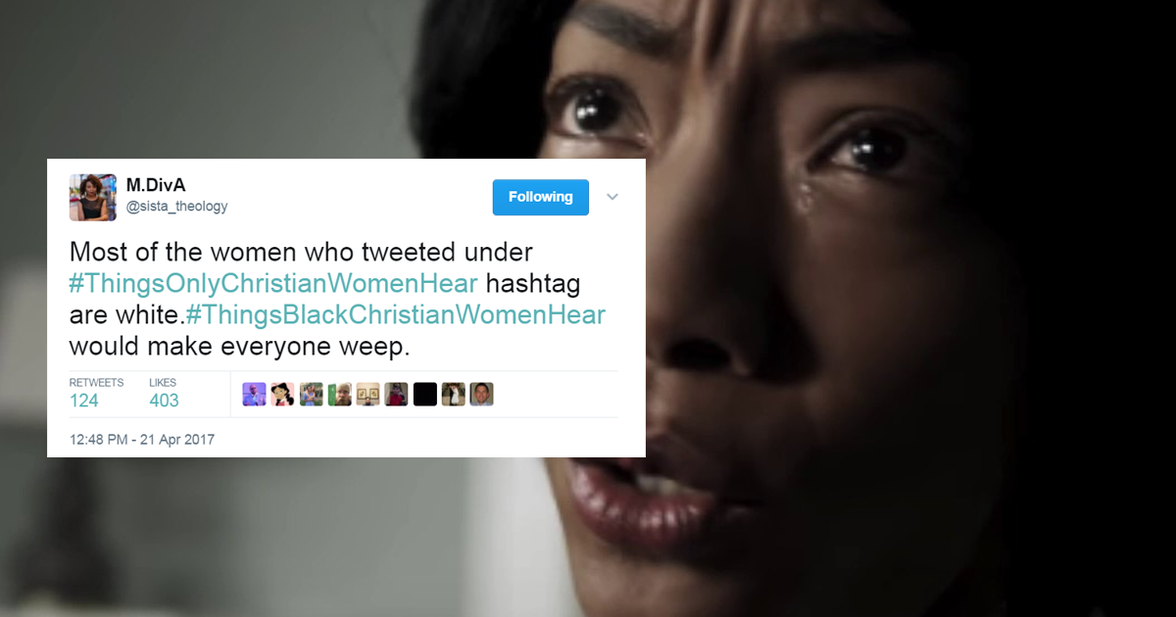Open the purple-tinted first liker avatar
1176x617 pixels.
click(254, 394)
